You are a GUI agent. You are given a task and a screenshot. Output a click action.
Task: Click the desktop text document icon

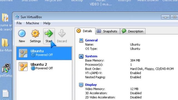point(6,94)
